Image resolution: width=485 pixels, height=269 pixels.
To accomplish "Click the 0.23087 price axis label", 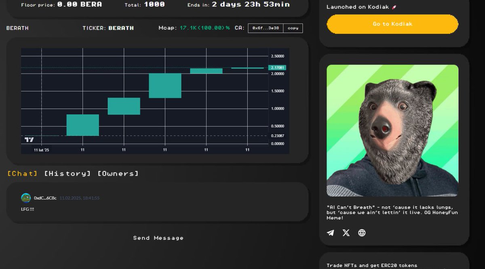I will (277, 136).
